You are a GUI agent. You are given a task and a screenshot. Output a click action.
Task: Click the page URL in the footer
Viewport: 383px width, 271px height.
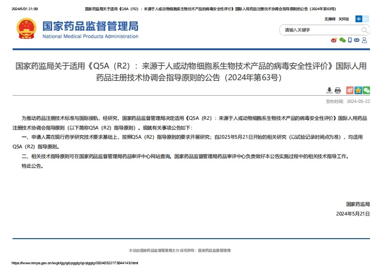[75, 263]
